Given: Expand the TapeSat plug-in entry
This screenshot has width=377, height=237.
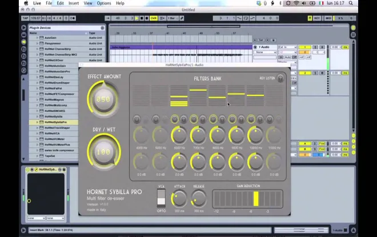Looking at the screenshot, I should (x=37, y=156).
